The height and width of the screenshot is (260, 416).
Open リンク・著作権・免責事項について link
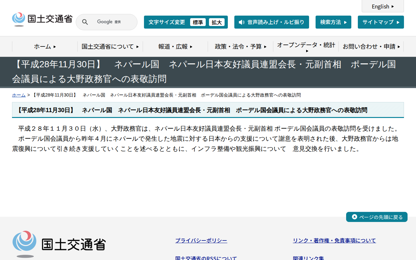pyautogui.click(x=334, y=240)
